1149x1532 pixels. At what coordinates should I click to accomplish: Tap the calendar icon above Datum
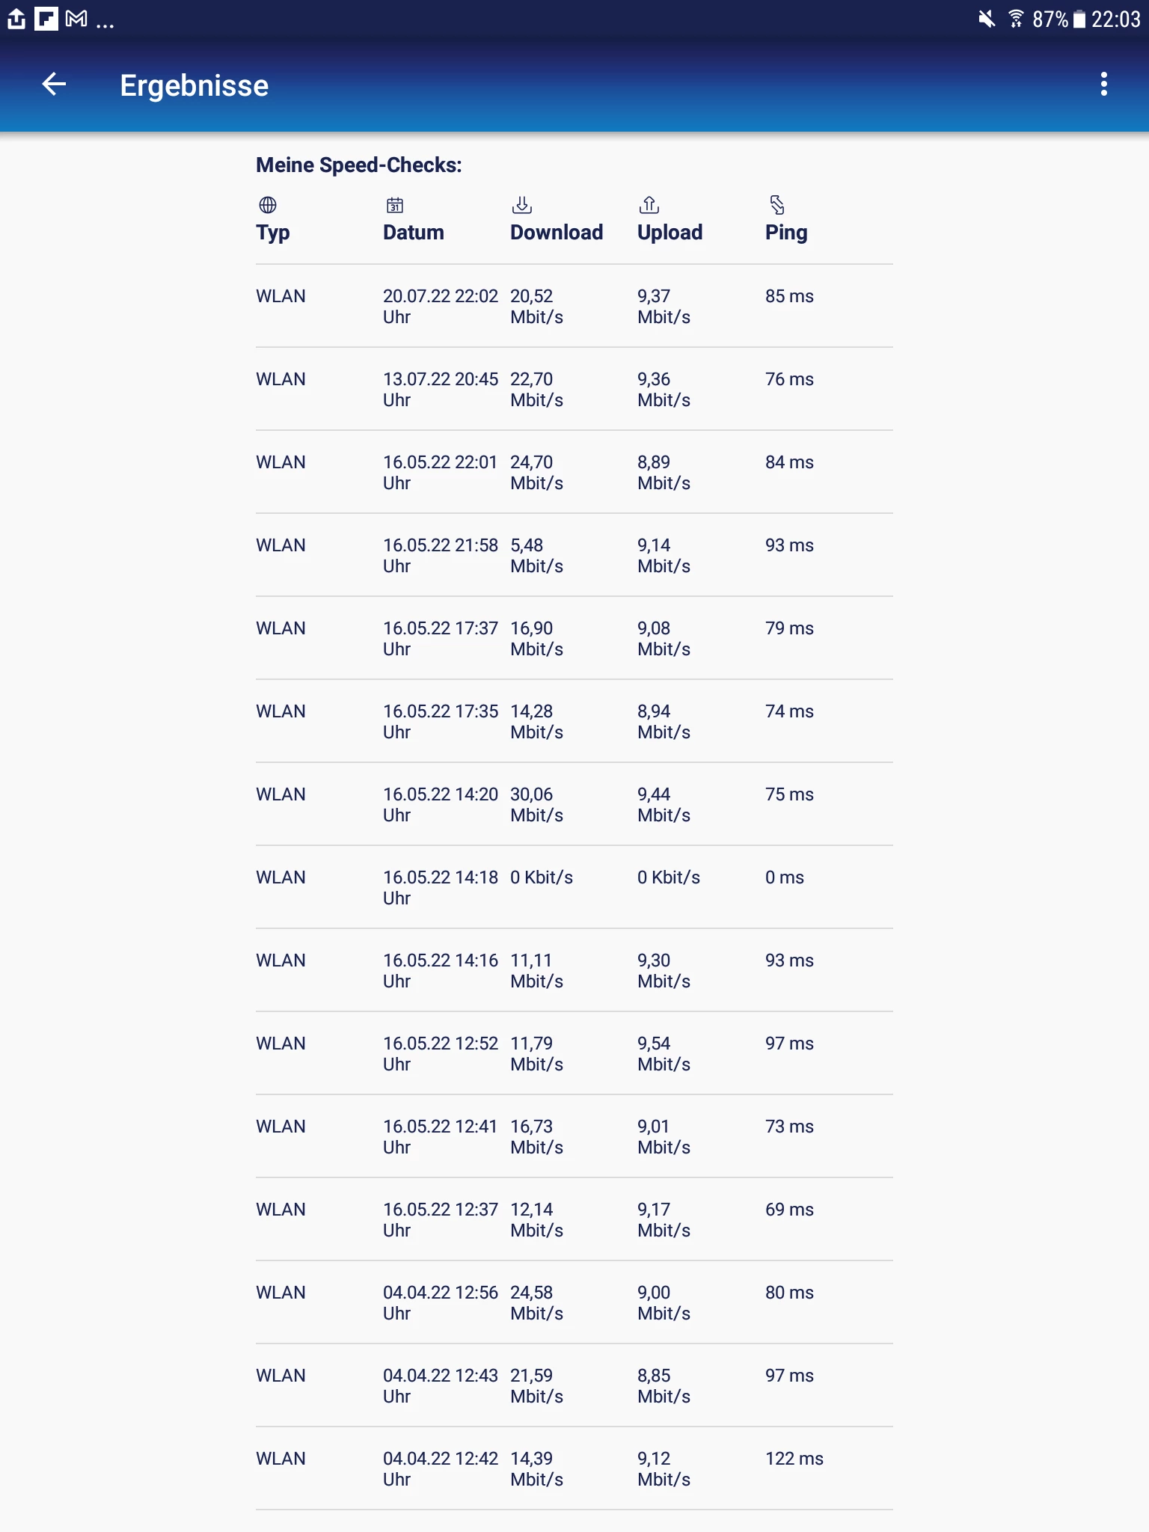(395, 205)
